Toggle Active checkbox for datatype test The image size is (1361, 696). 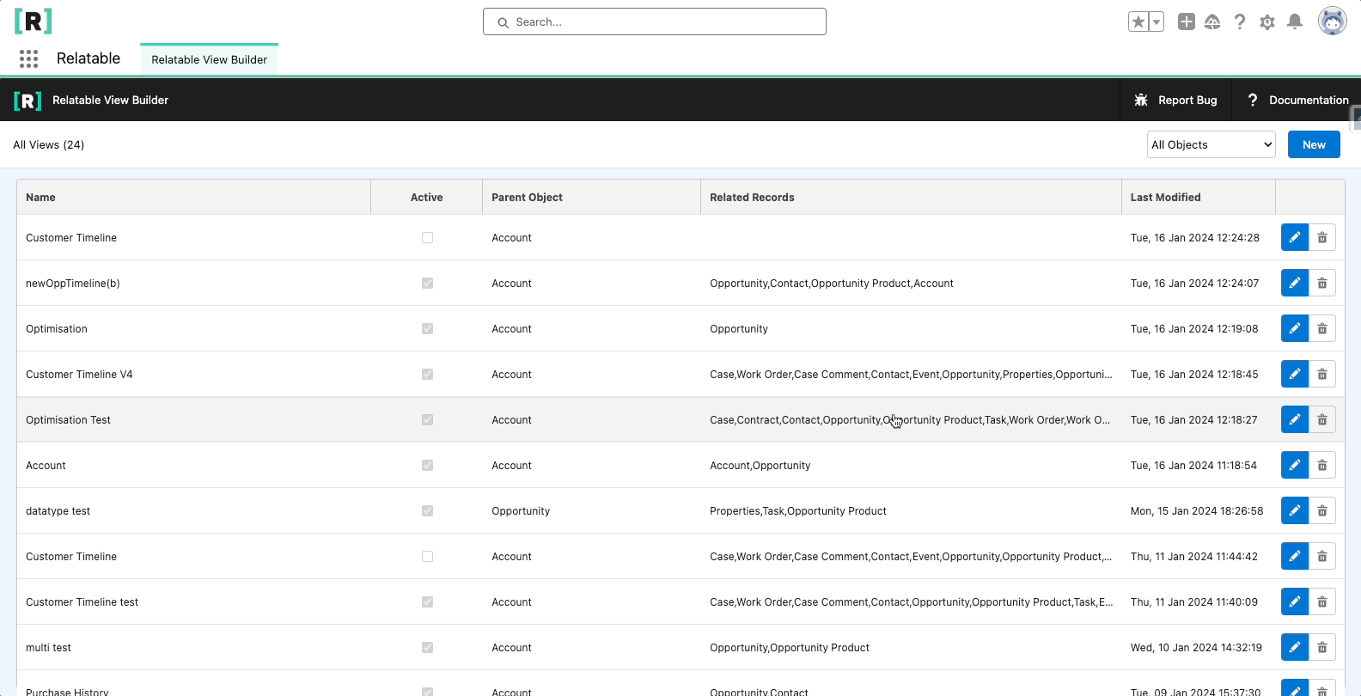click(427, 510)
